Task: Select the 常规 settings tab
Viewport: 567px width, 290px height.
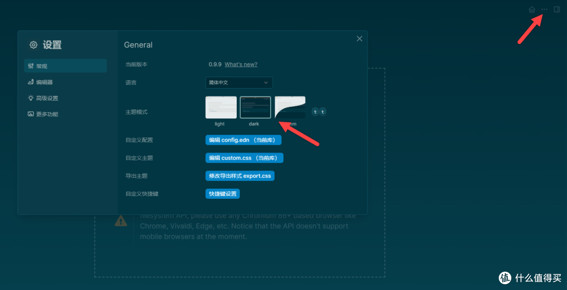Action: tap(66, 66)
